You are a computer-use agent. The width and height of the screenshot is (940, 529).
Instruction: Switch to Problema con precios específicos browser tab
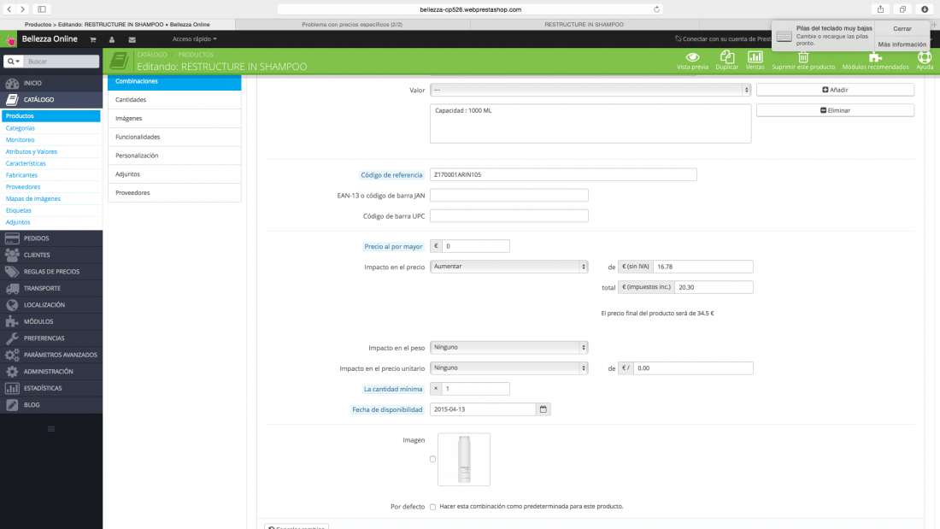(352, 25)
